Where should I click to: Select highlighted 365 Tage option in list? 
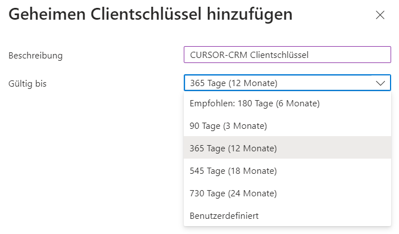(233, 148)
